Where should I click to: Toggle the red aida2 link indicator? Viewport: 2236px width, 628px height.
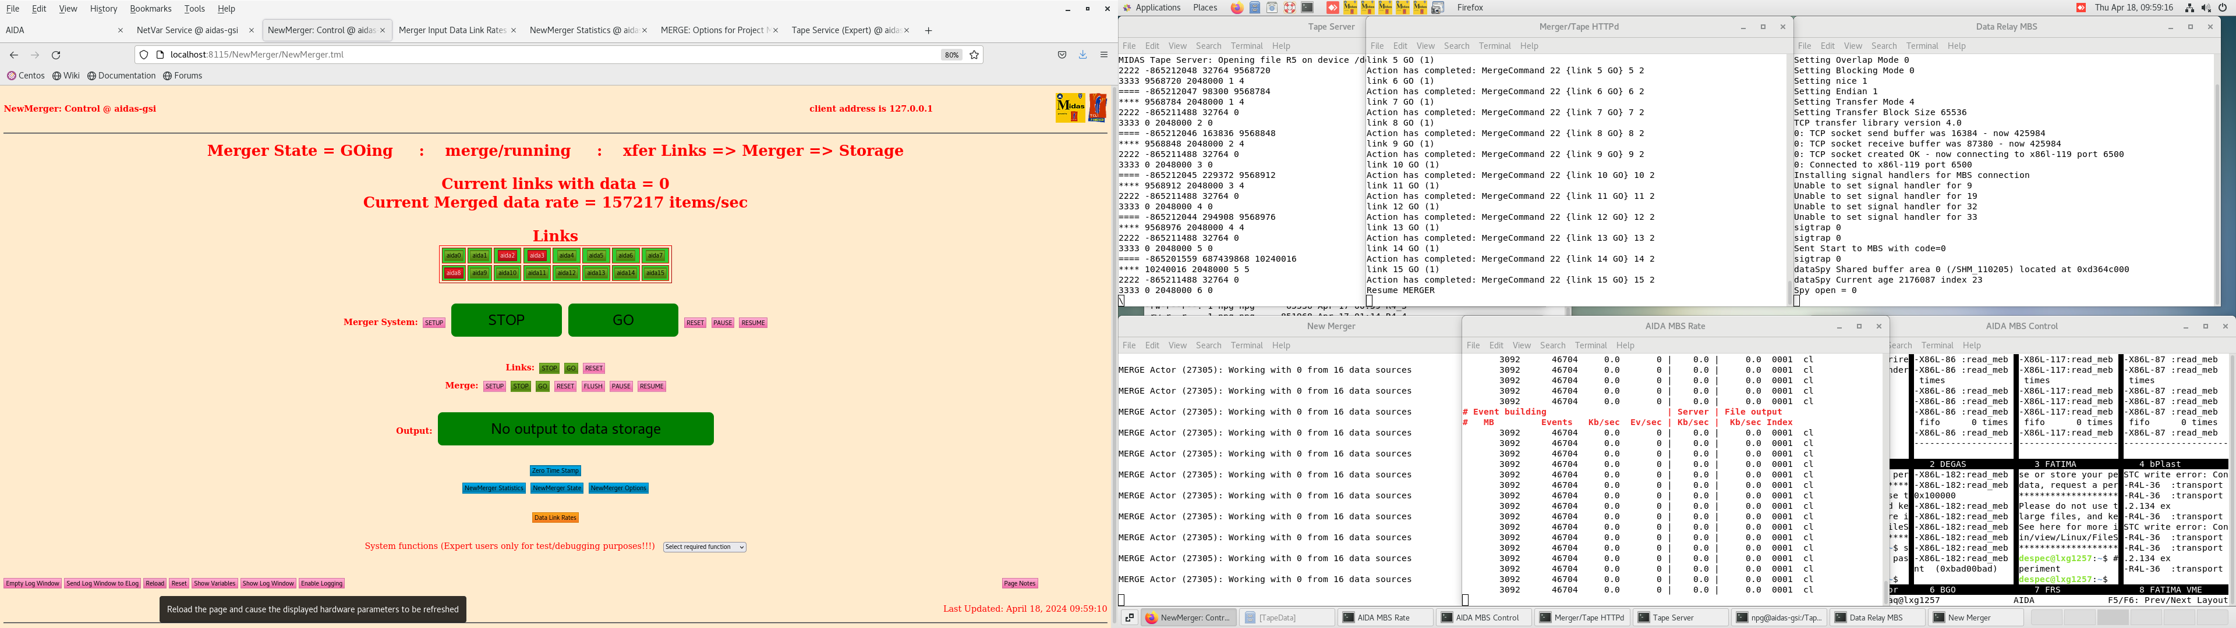click(x=508, y=256)
